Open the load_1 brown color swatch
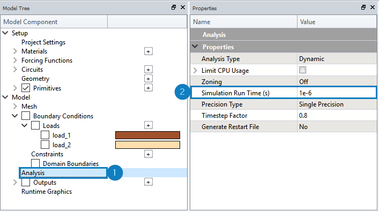Image resolution: width=379 pixels, height=212 pixels. 147,135
